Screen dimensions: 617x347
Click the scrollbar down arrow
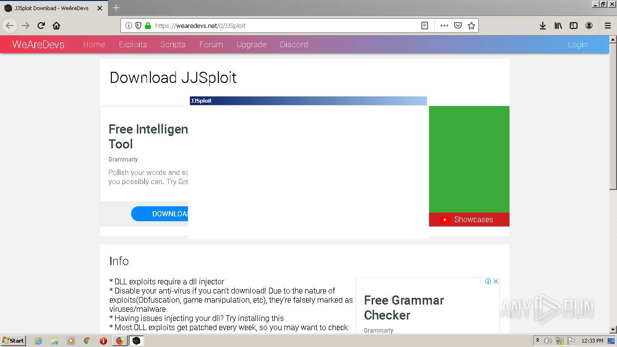pyautogui.click(x=613, y=330)
